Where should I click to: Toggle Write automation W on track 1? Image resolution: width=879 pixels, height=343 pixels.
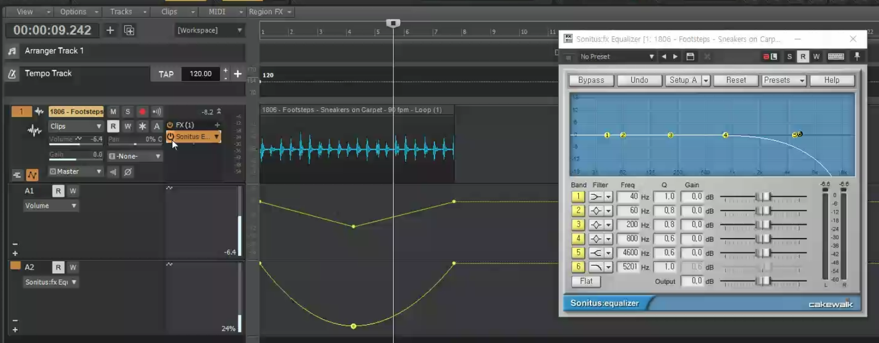click(x=128, y=126)
